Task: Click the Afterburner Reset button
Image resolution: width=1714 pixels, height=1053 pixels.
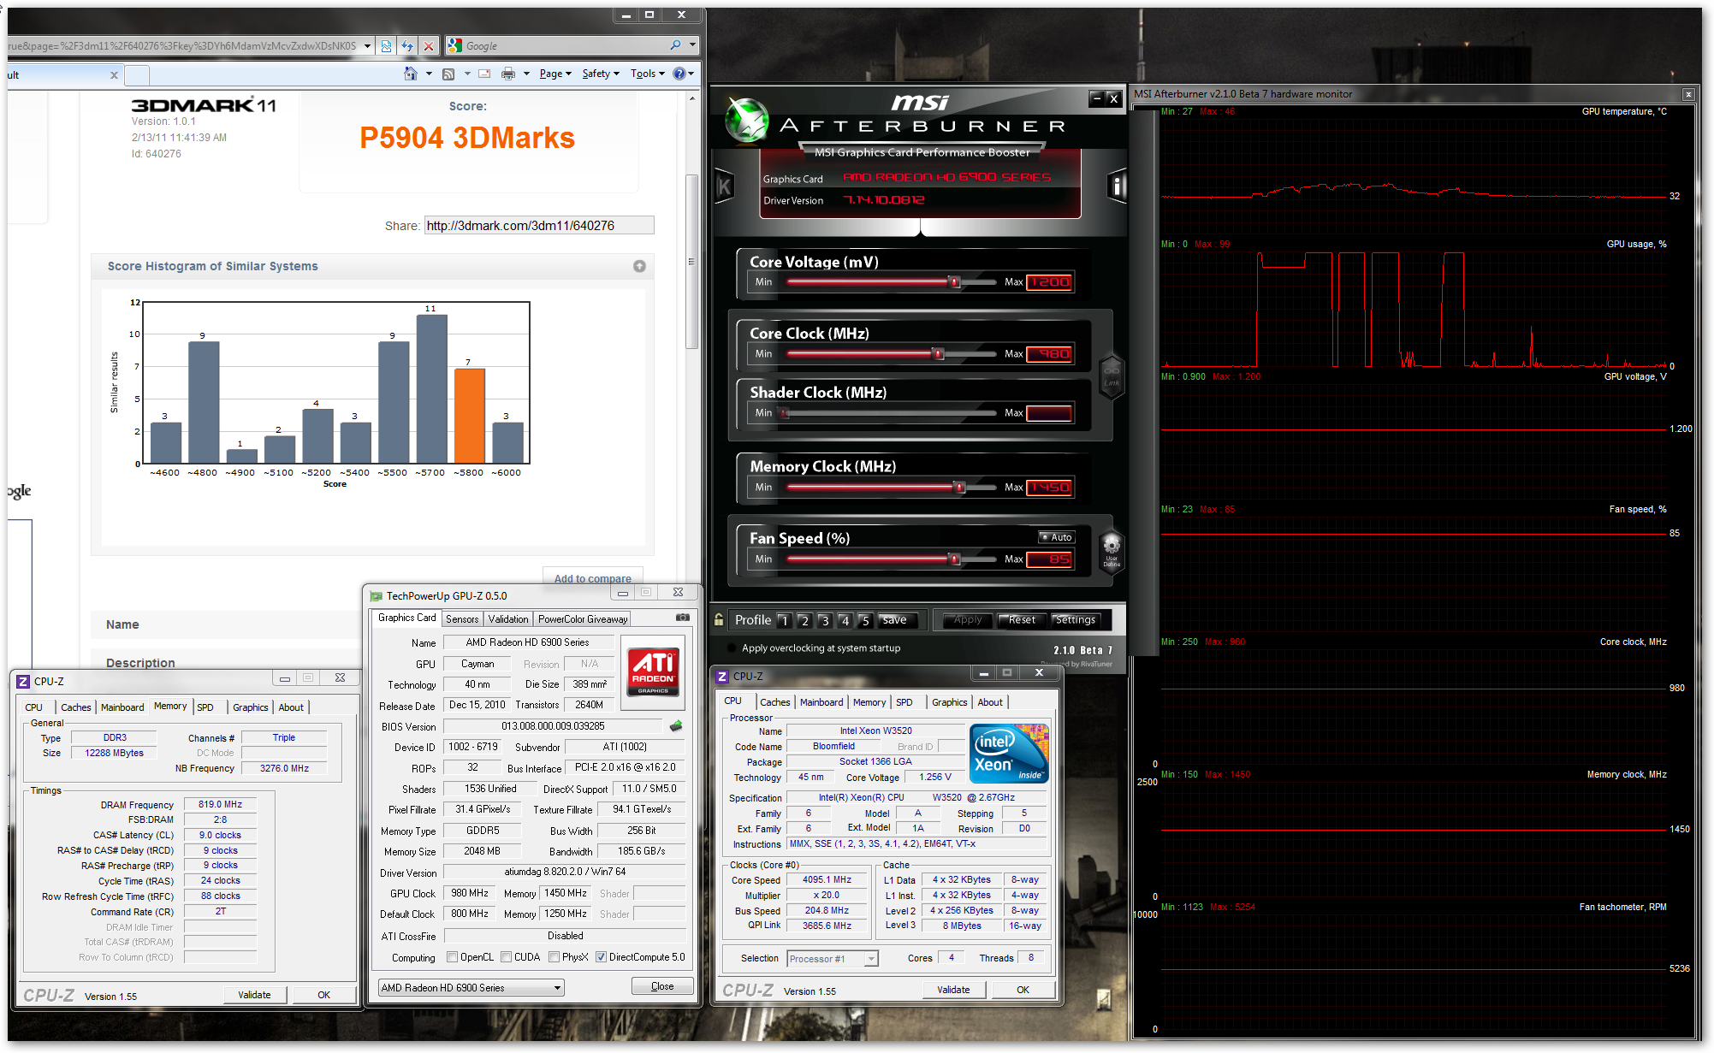Action: click(1022, 620)
